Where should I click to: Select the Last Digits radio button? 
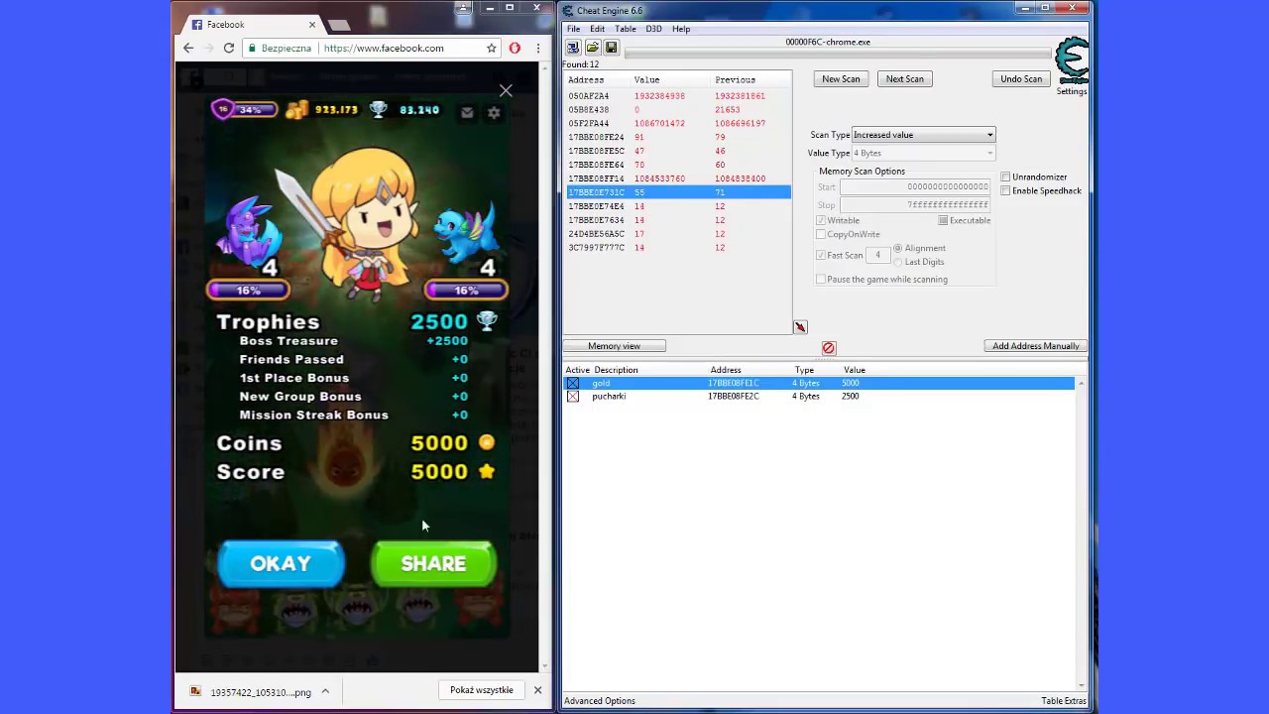click(898, 262)
